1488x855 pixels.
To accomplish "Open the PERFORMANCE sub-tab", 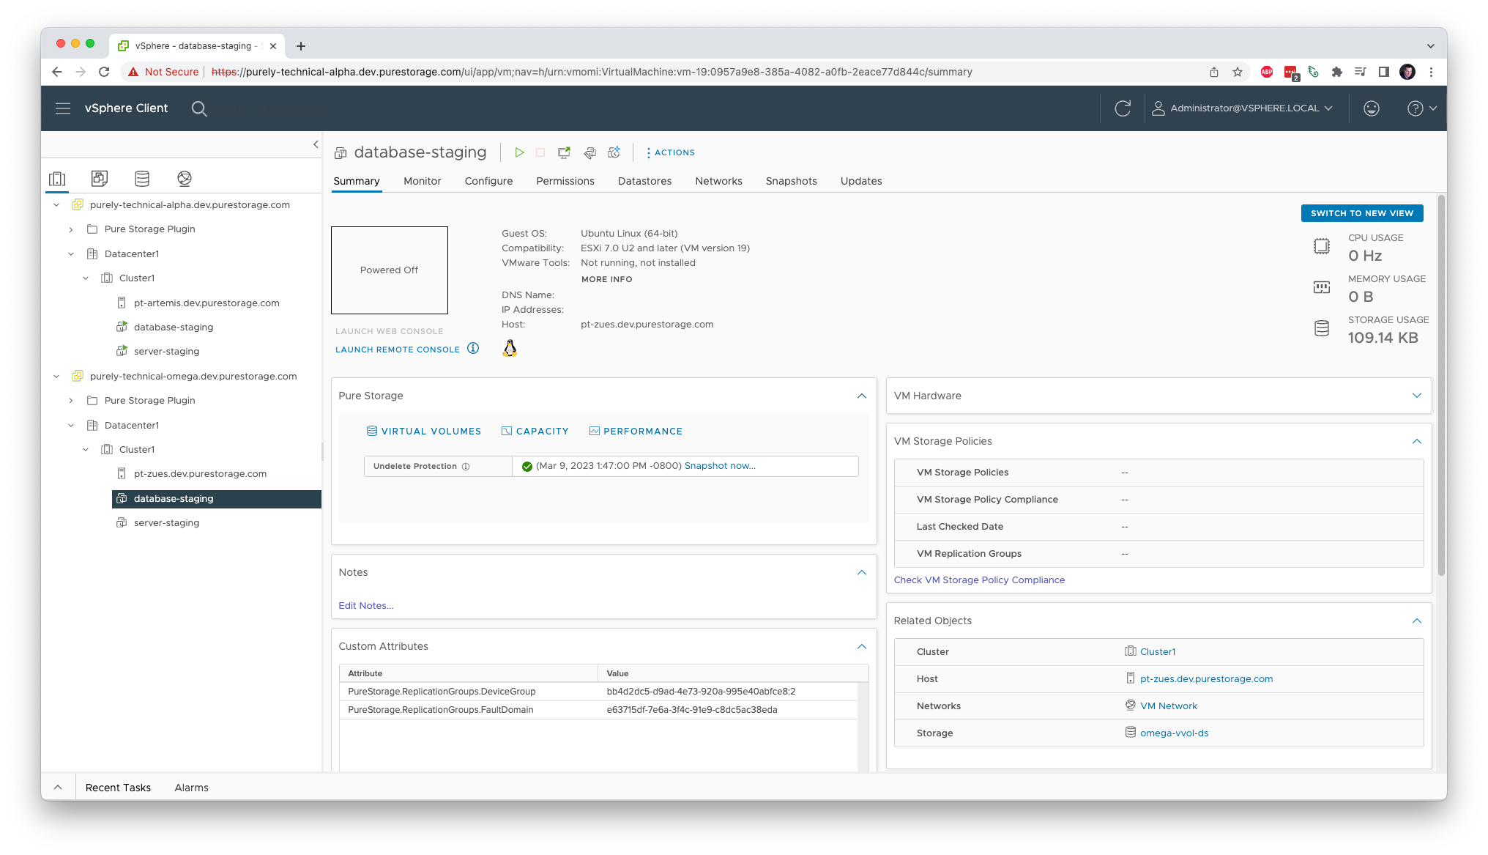I will point(636,432).
